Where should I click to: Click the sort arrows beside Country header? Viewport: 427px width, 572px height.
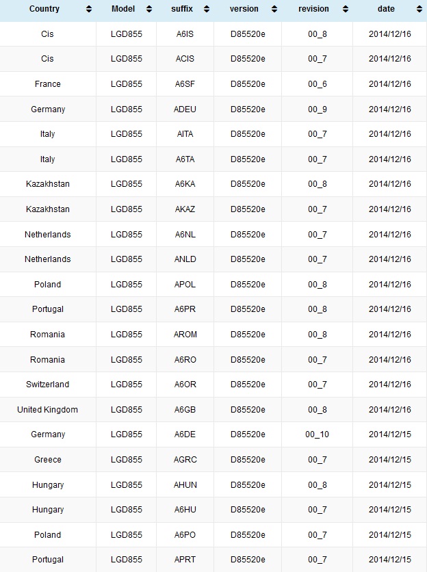point(89,9)
